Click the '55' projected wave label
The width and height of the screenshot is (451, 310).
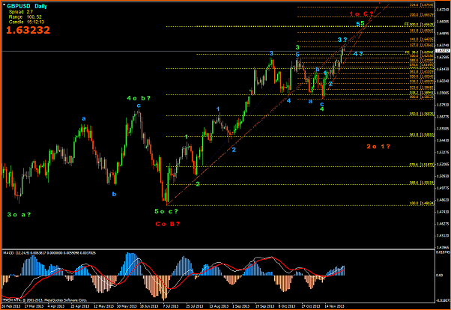tap(360, 23)
